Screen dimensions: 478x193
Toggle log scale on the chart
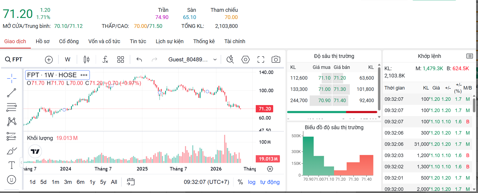click(251, 182)
